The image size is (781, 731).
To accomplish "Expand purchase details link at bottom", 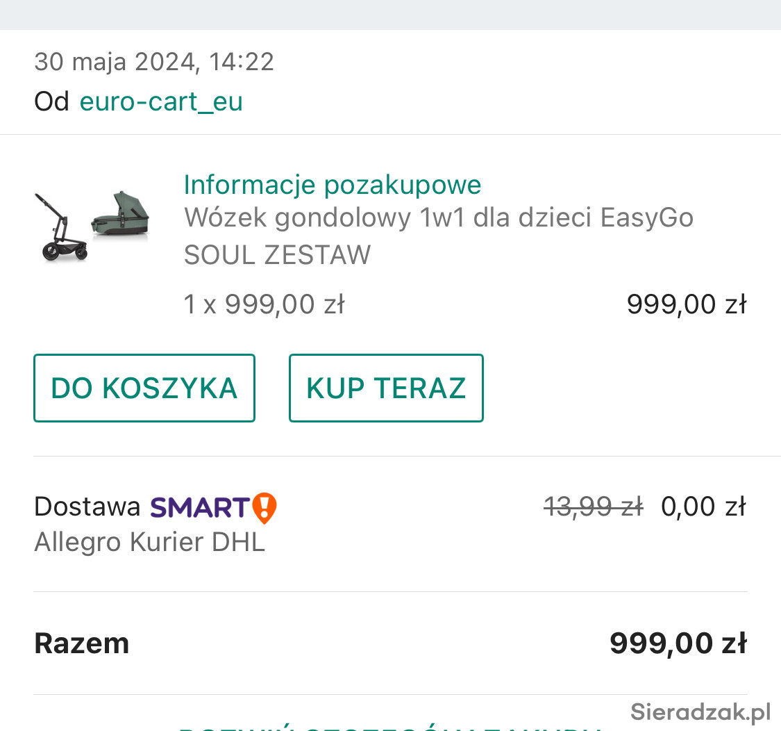I will [390, 726].
